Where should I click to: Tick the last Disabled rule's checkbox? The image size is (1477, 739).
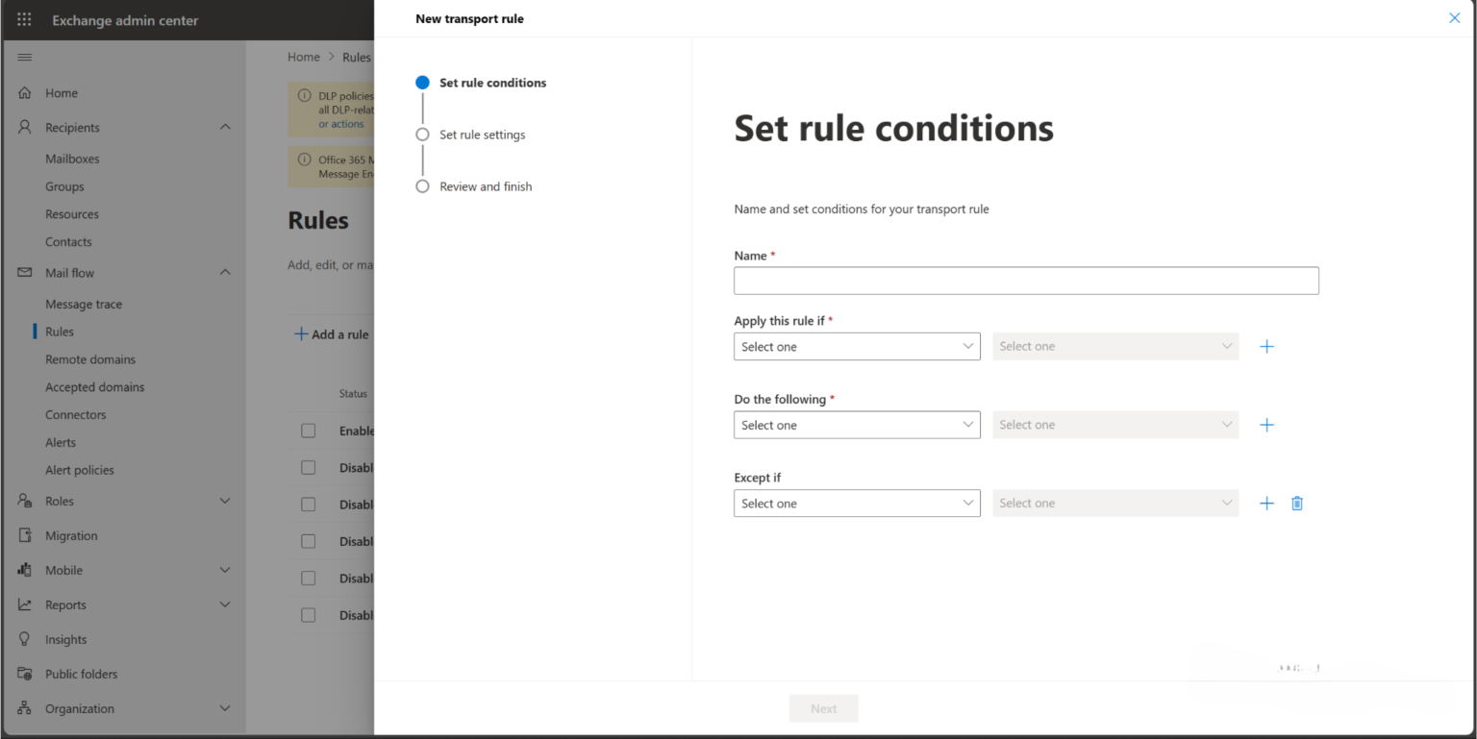(x=308, y=615)
